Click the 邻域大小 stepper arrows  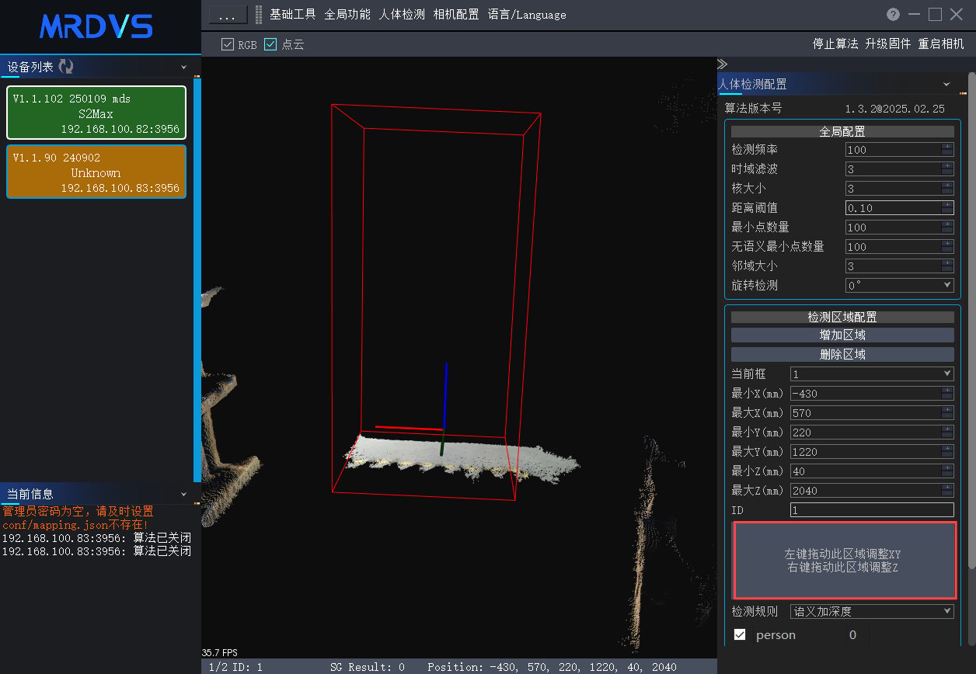(947, 266)
